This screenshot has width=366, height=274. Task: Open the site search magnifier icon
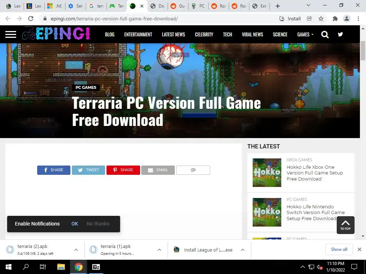click(325, 35)
